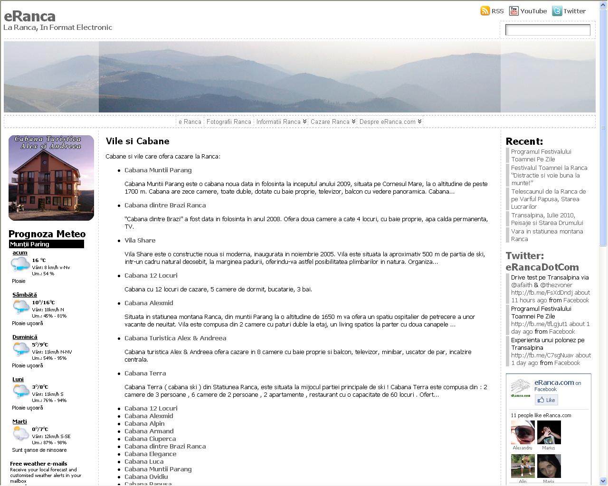Open Cabana Alexmid heading link
The image size is (608, 486).
149,303
